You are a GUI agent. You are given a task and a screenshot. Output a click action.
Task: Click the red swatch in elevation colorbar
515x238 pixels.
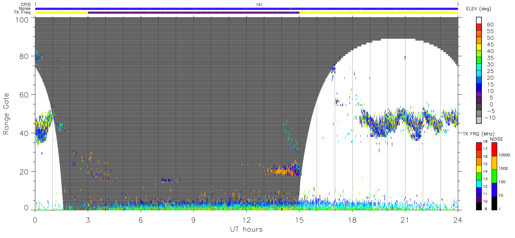click(x=480, y=28)
